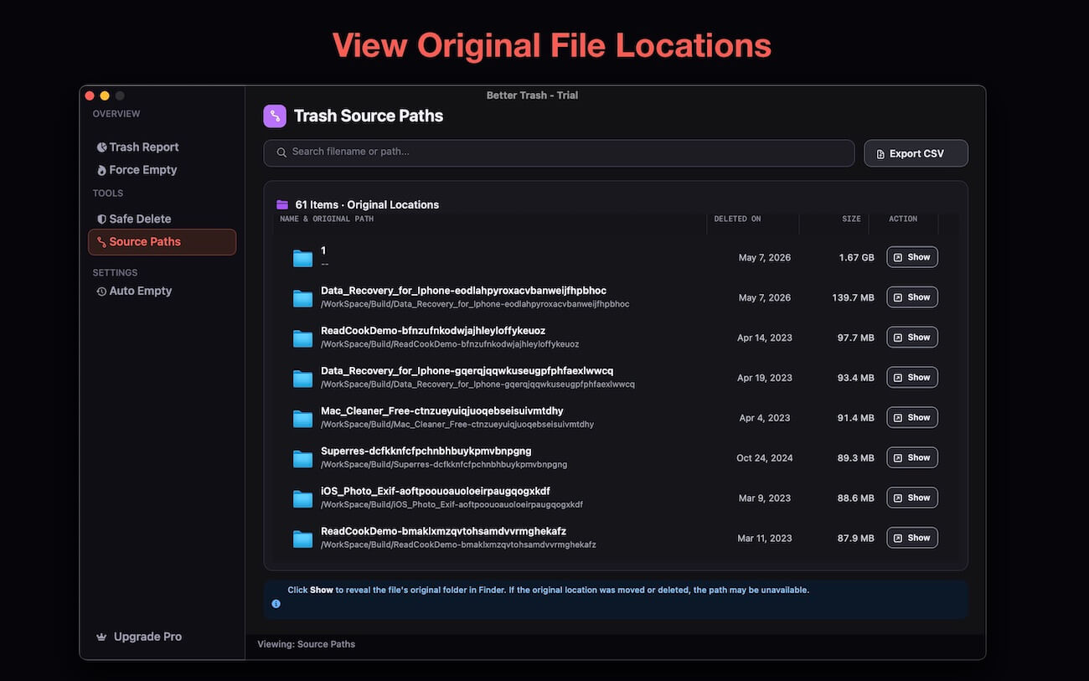Open Safe Delete in the sidebar
The width and height of the screenshot is (1089, 681).
pos(162,219)
